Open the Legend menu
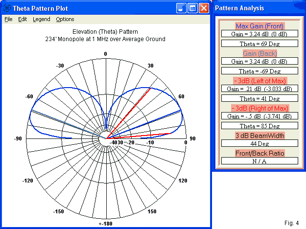306x229 pixels. (x=41, y=19)
